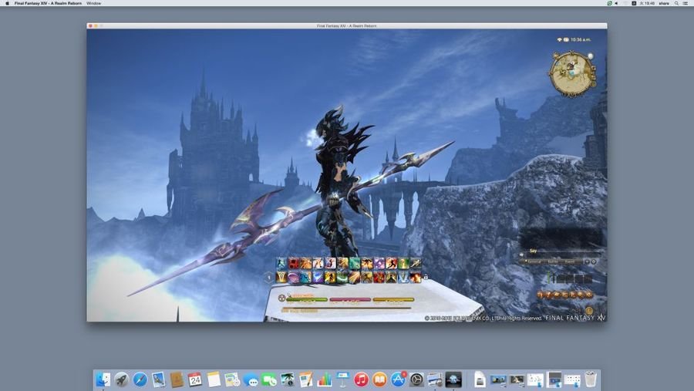The image size is (694, 391).
Task: Open the Apple menu
Action: 7,3
